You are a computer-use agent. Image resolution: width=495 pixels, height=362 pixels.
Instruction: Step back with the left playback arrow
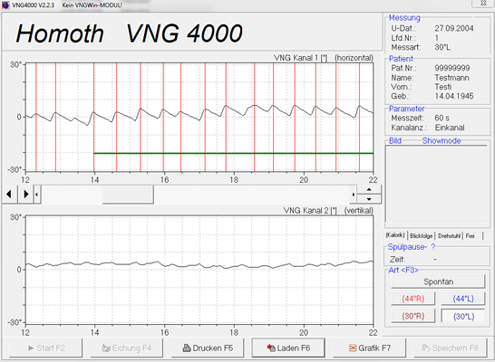point(9,194)
